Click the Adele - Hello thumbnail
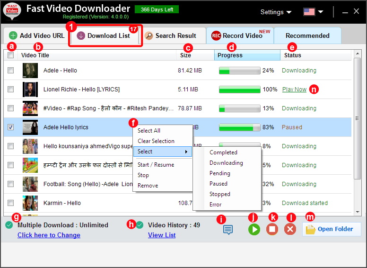Screen dimensions: 367x268 (x=30, y=71)
